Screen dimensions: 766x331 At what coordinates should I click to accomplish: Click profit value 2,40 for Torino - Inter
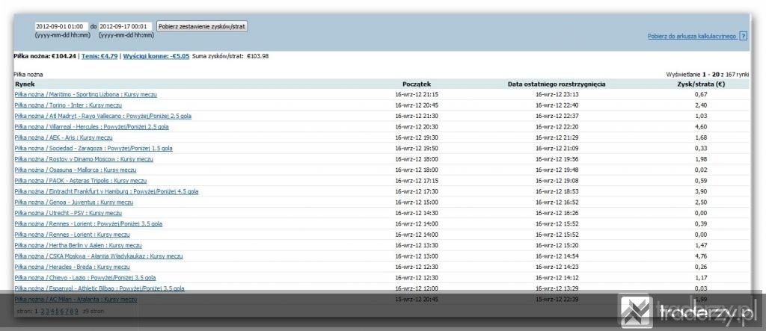700,105
